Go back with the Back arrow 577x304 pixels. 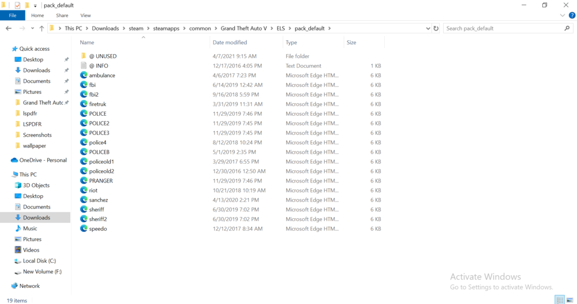9,28
